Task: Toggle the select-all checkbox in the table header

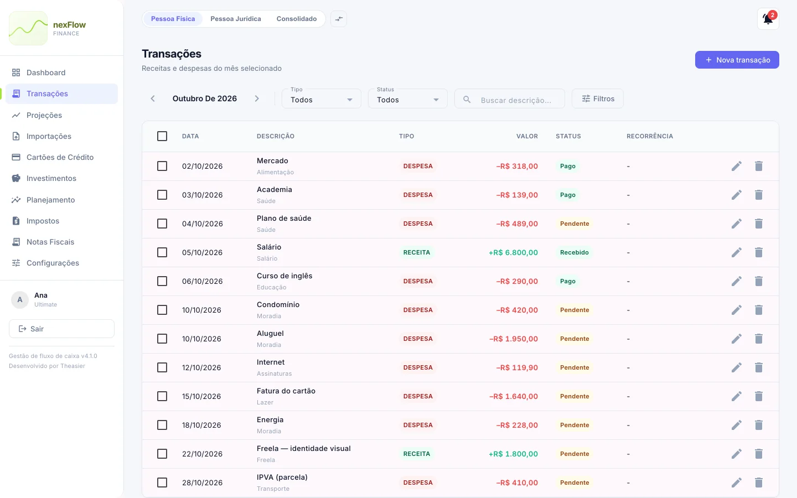Action: 162,136
